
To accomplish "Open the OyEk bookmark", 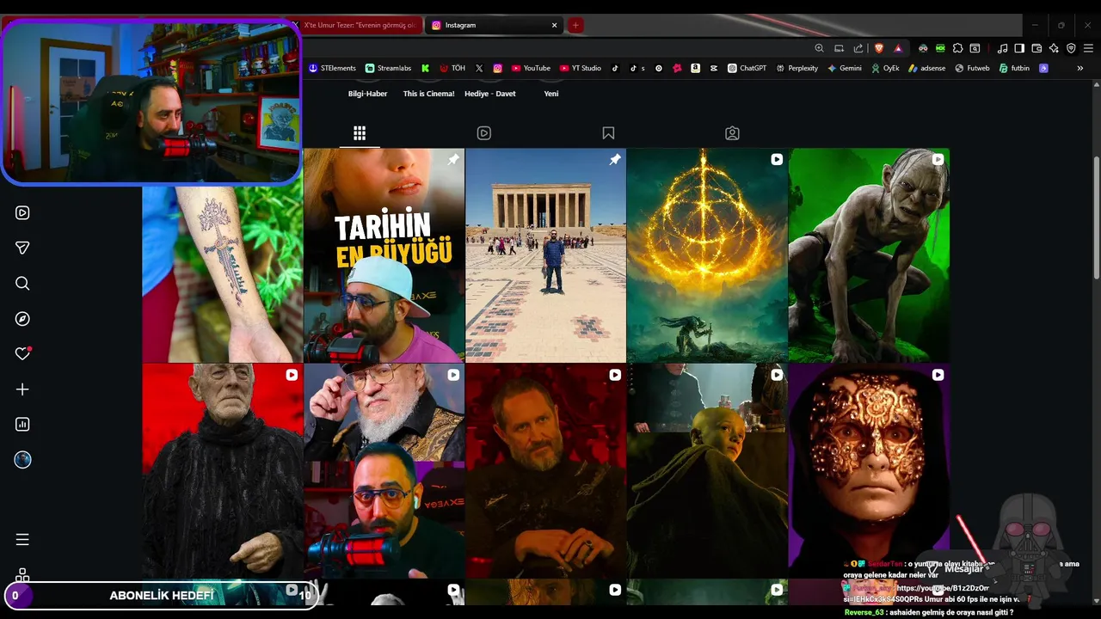I will click(885, 68).
